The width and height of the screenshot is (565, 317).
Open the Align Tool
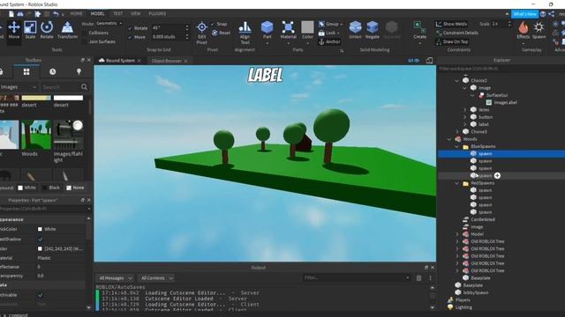245,33
